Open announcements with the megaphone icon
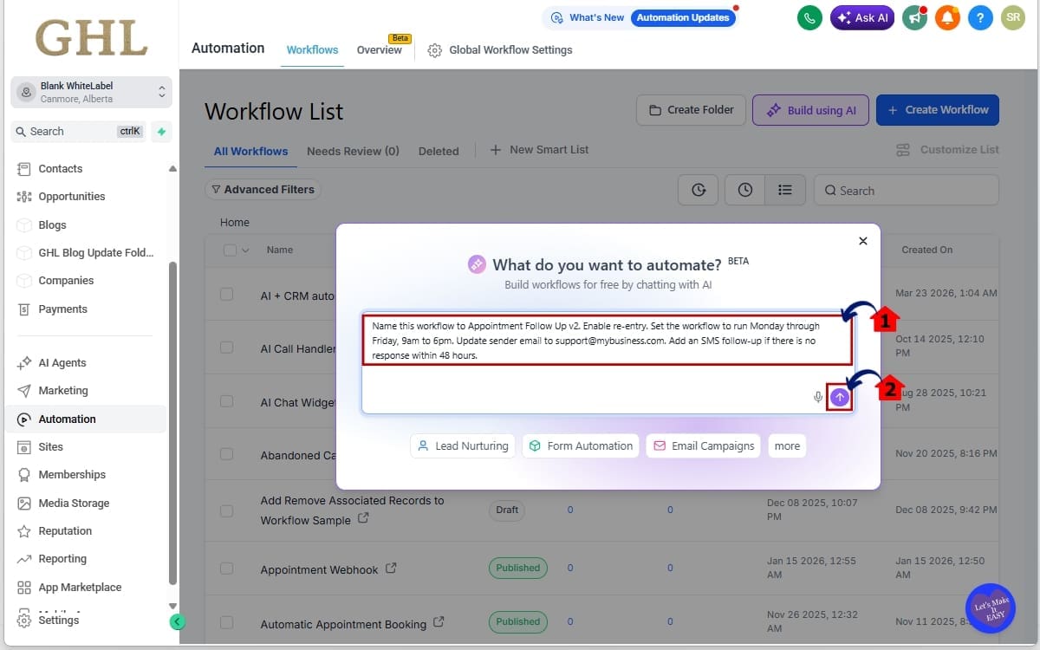This screenshot has width=1040, height=650. pyautogui.click(x=914, y=17)
